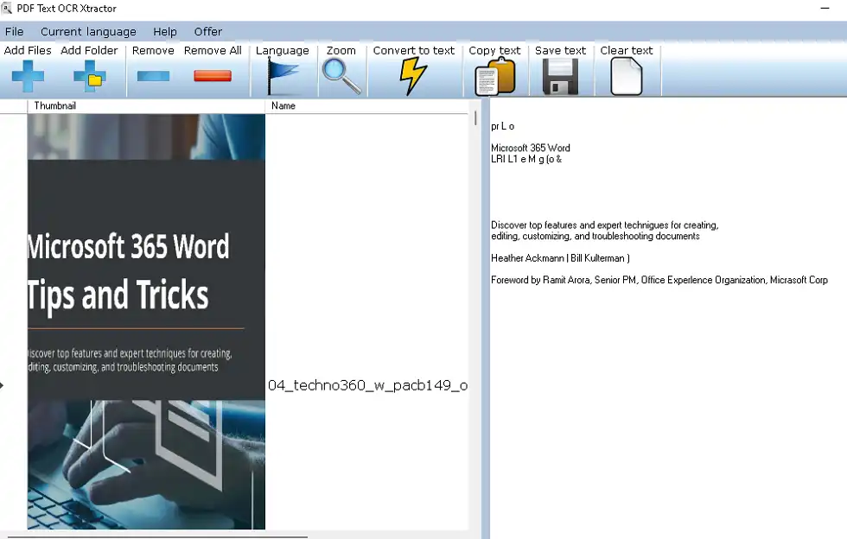Open the Offer menu
This screenshot has width=847, height=539.
point(207,32)
